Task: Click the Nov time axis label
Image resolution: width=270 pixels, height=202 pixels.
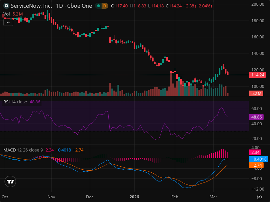Action: 51,197
